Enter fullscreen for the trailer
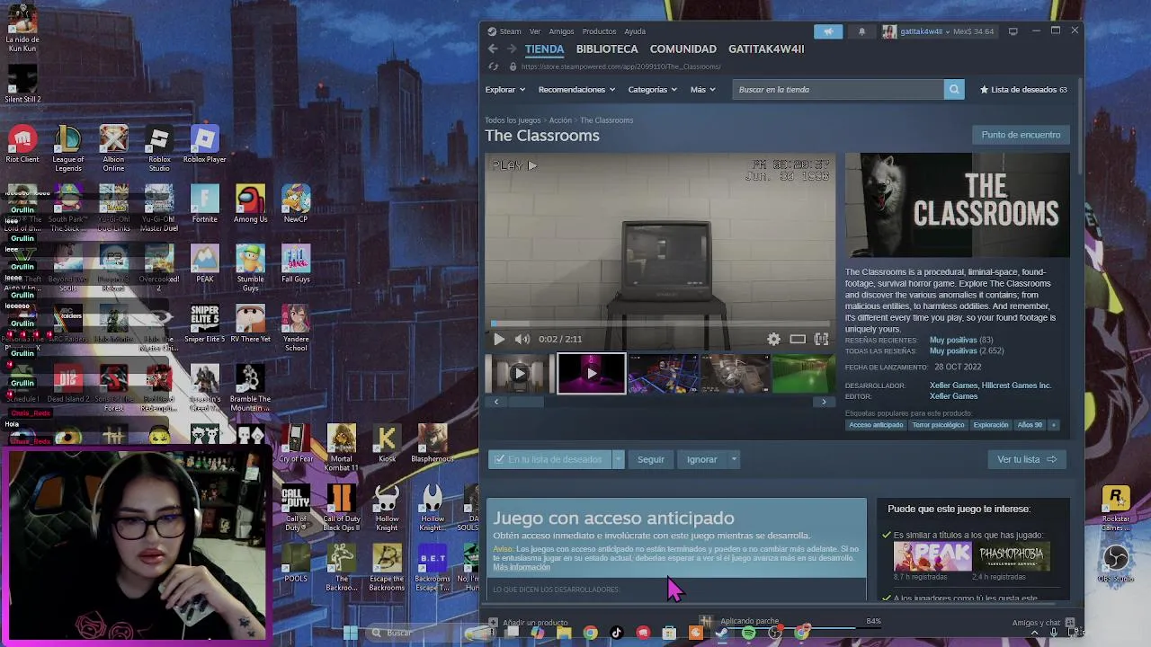 [x=821, y=339]
